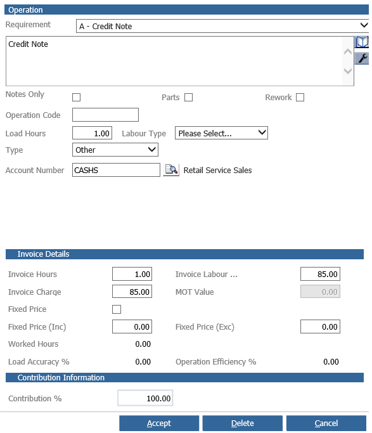Select the Contribution % field
Viewport: 372px width, 433px height.
click(145, 398)
